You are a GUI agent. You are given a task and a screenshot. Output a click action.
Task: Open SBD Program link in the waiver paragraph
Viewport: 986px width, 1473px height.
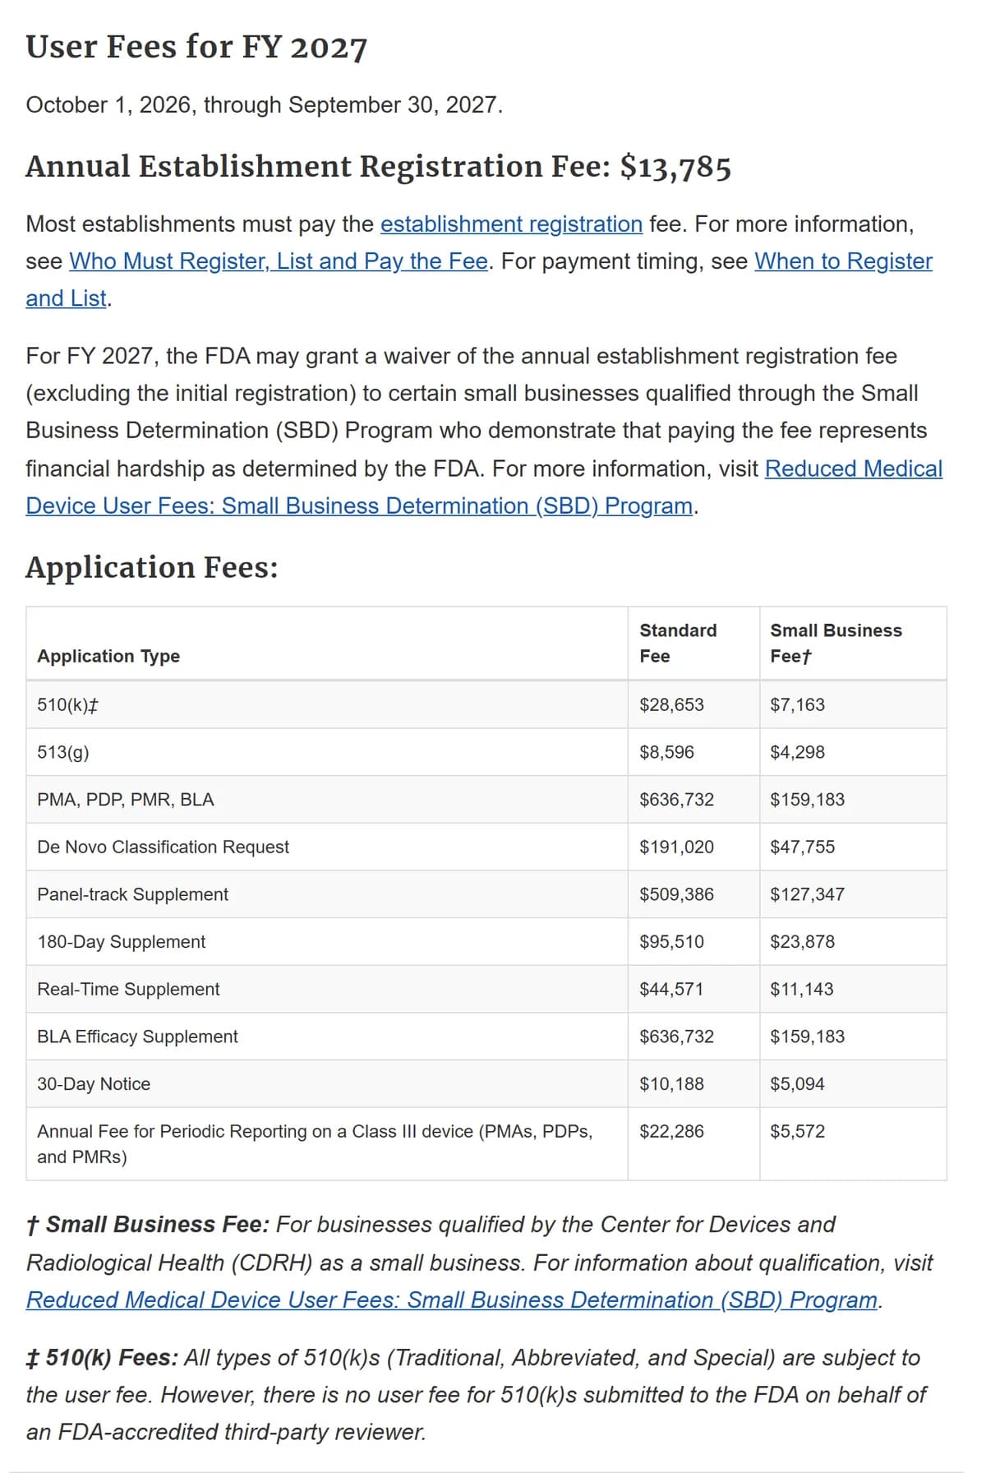click(x=854, y=469)
